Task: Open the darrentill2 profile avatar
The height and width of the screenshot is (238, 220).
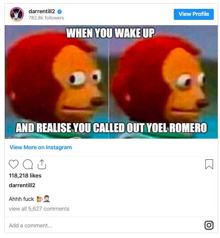Action: 17,14
